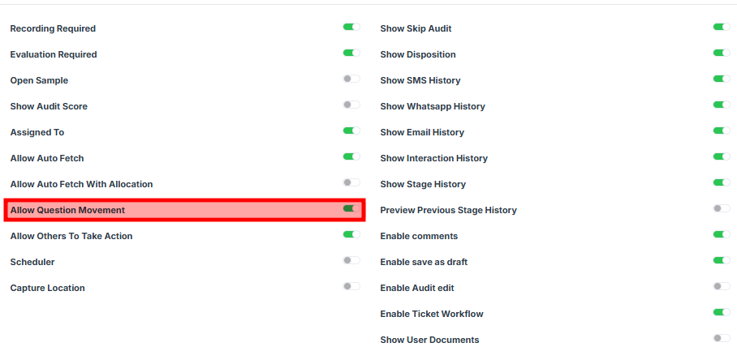
Task: Turn off the Enable comments toggle
Action: point(722,234)
